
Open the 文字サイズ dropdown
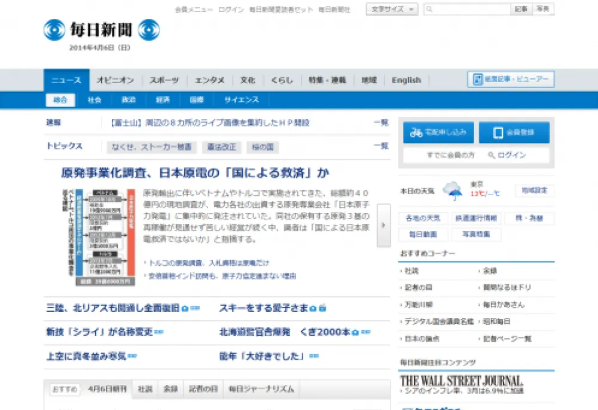coord(392,9)
